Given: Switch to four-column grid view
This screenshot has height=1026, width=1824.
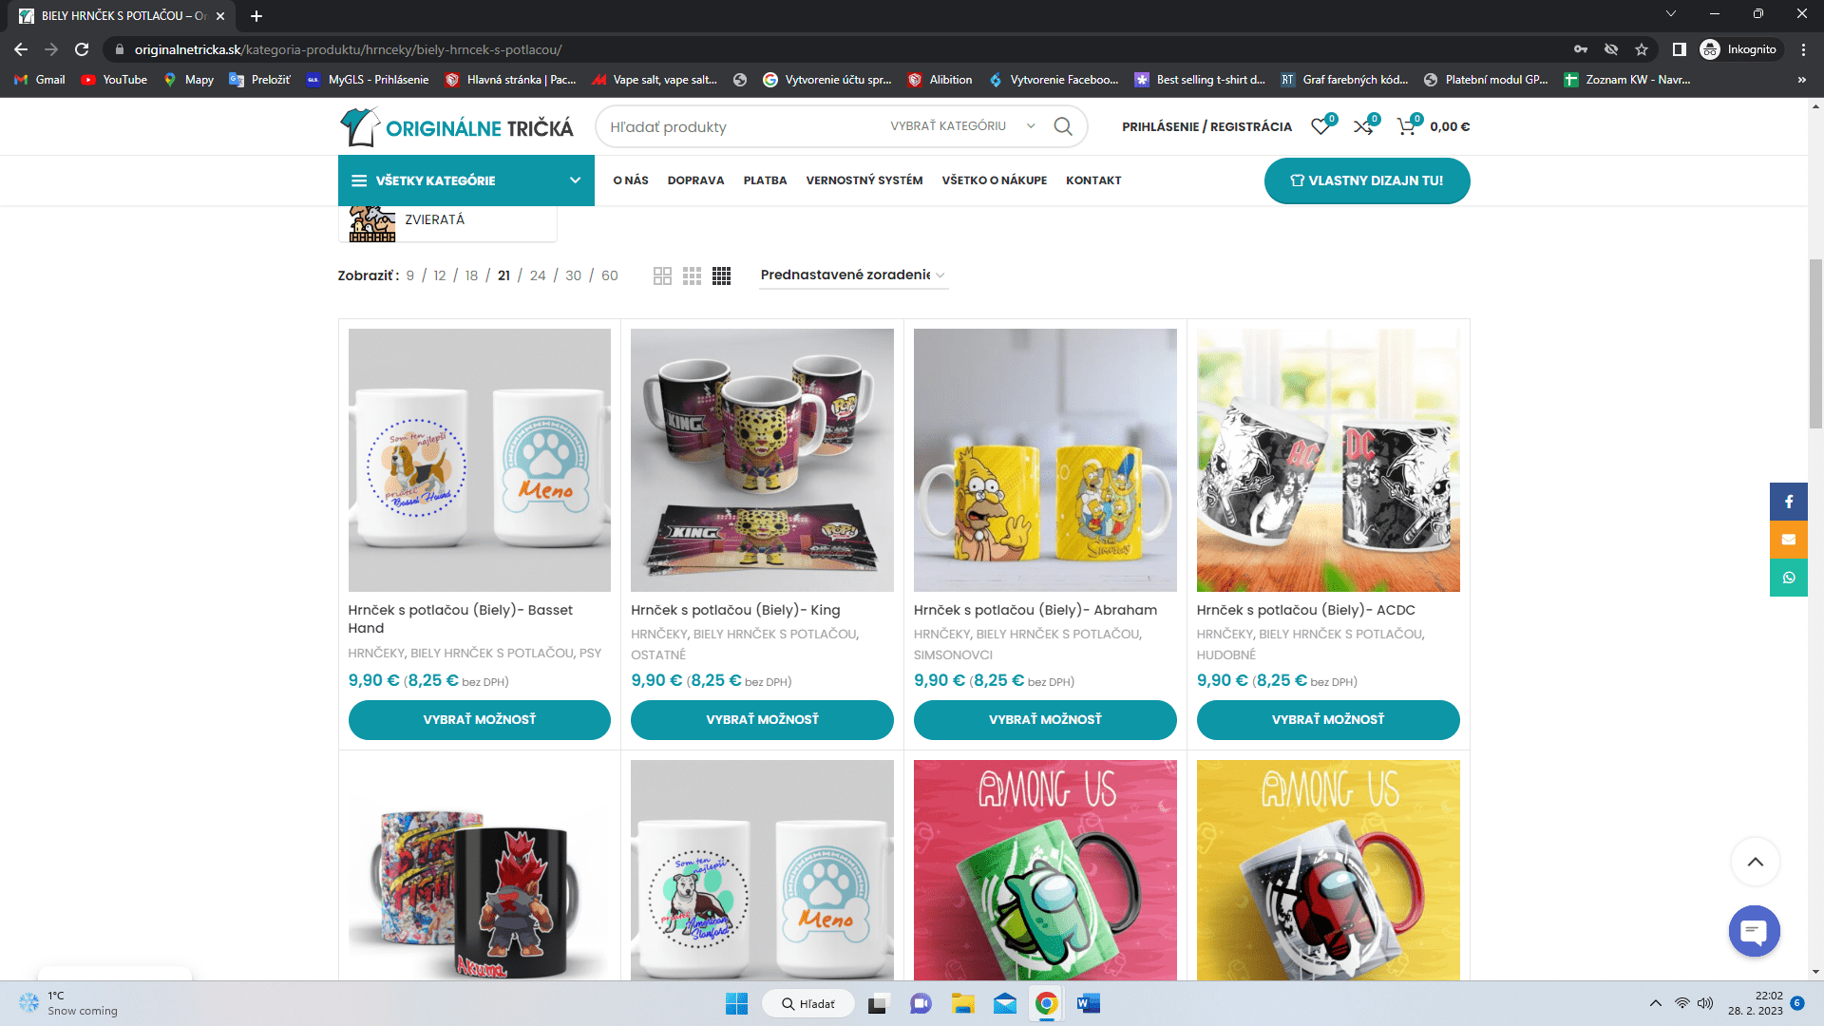Looking at the screenshot, I should [722, 275].
